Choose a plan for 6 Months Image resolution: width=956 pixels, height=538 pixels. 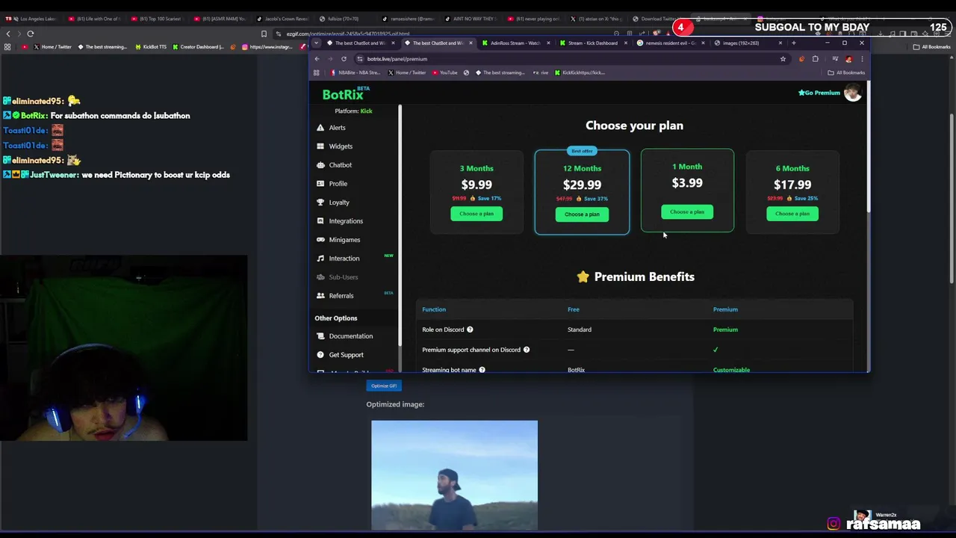pyautogui.click(x=792, y=214)
